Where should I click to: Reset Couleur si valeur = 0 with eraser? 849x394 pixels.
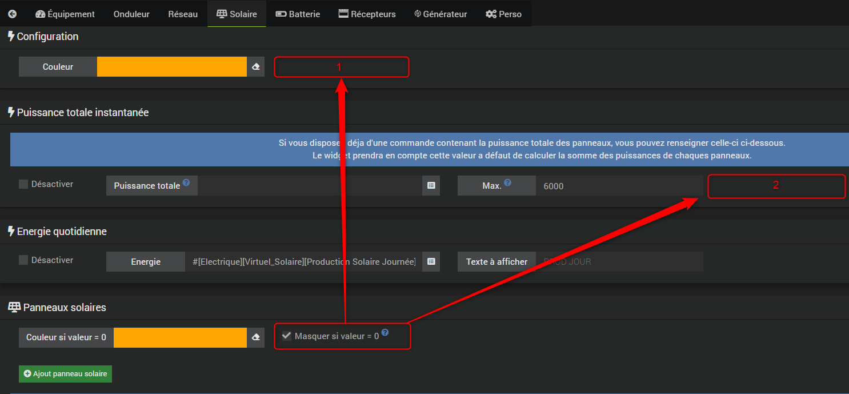pyautogui.click(x=255, y=337)
